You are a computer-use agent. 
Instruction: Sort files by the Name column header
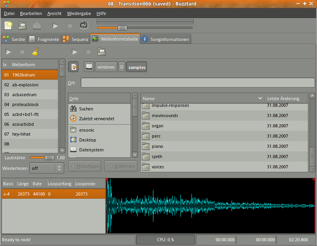203,99
